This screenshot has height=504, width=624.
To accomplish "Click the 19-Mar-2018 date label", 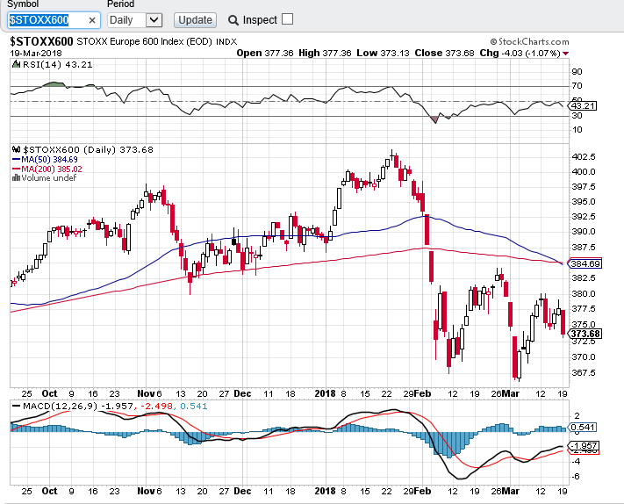I will click(36, 54).
